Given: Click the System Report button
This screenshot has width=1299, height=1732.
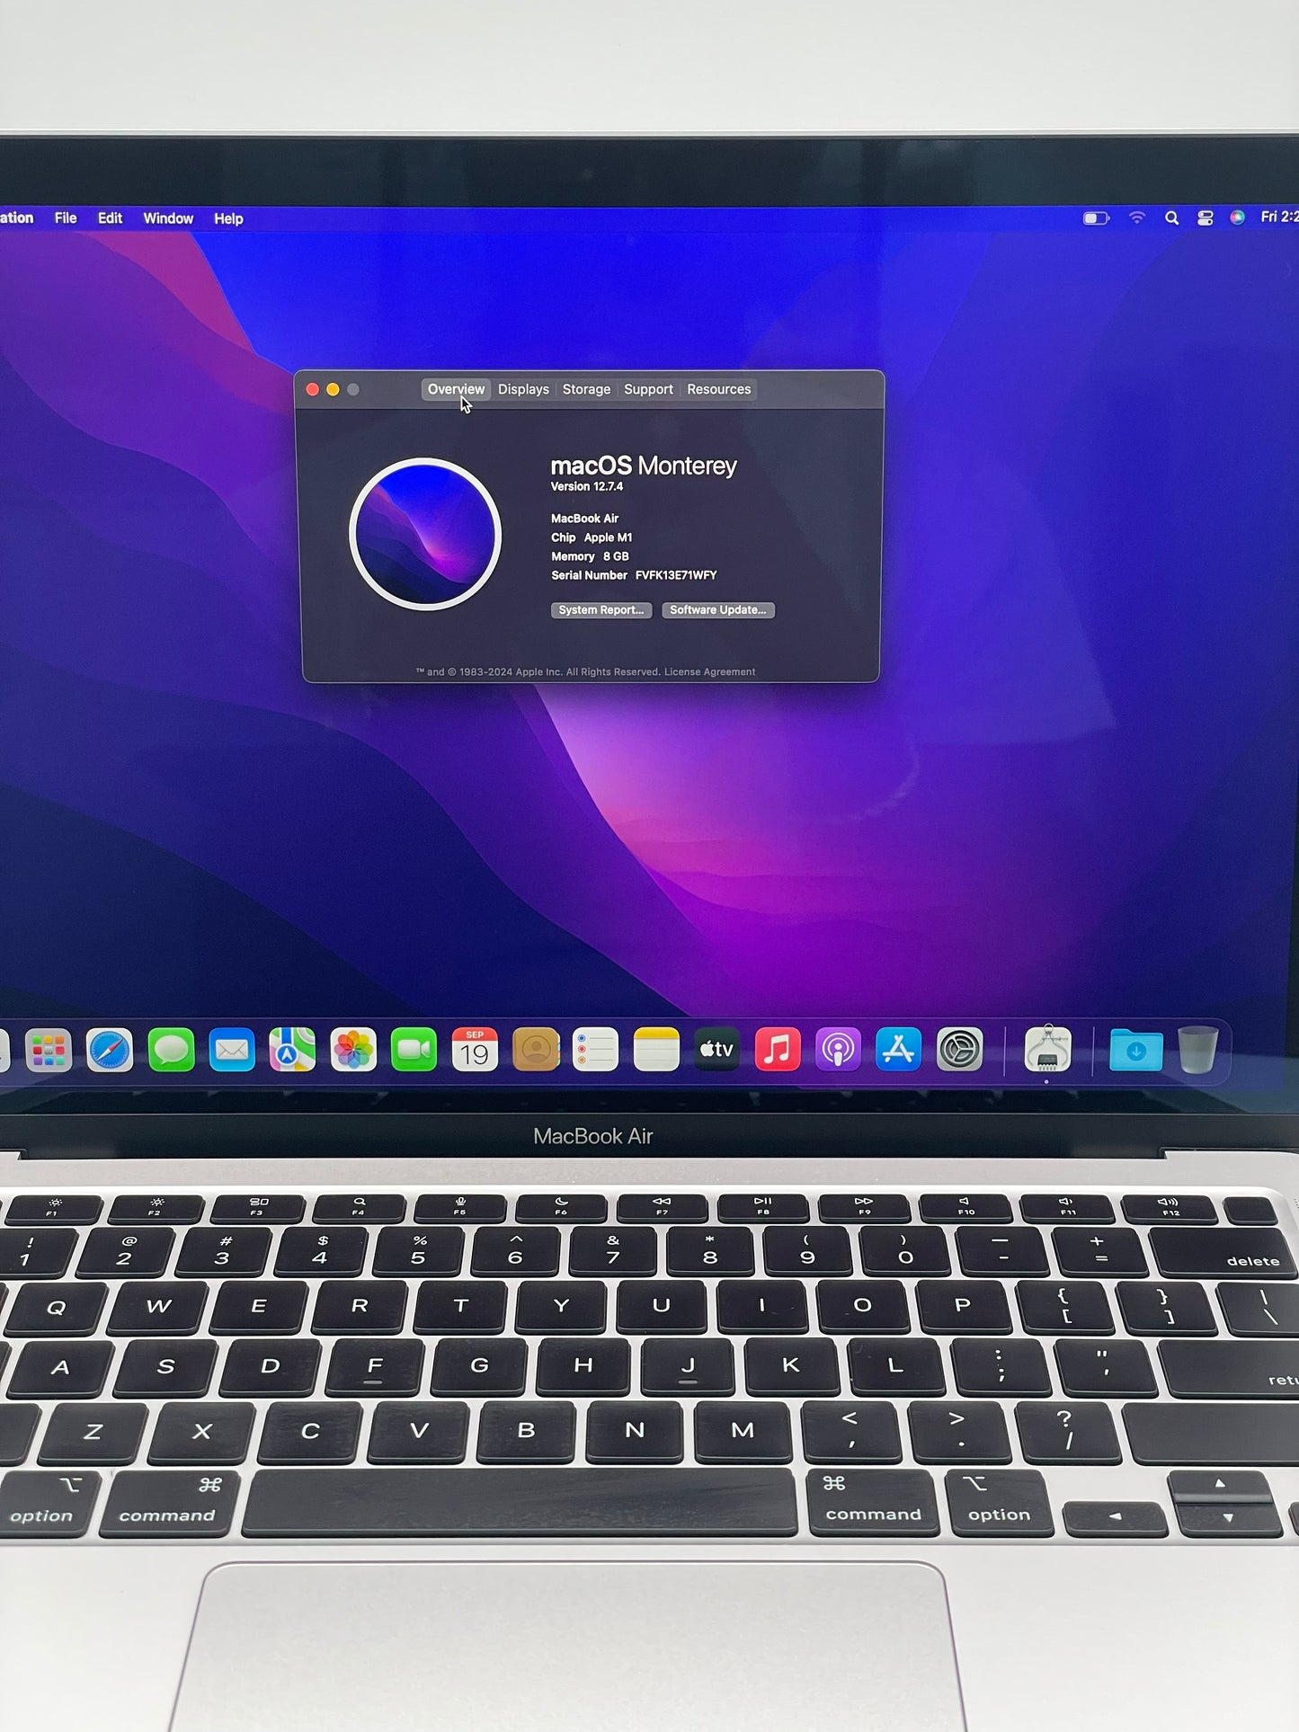Looking at the screenshot, I should pos(601,610).
